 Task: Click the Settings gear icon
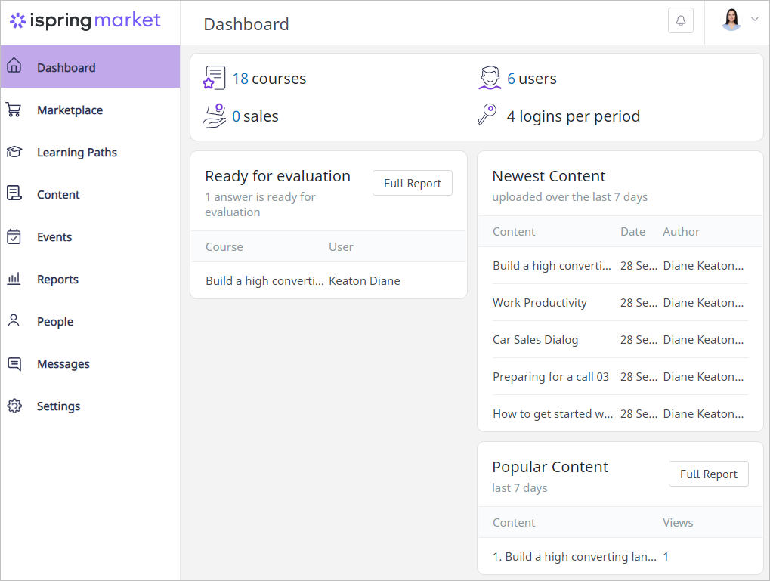click(x=14, y=406)
